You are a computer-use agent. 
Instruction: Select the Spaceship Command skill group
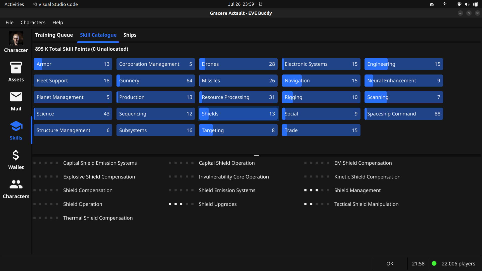click(x=404, y=114)
